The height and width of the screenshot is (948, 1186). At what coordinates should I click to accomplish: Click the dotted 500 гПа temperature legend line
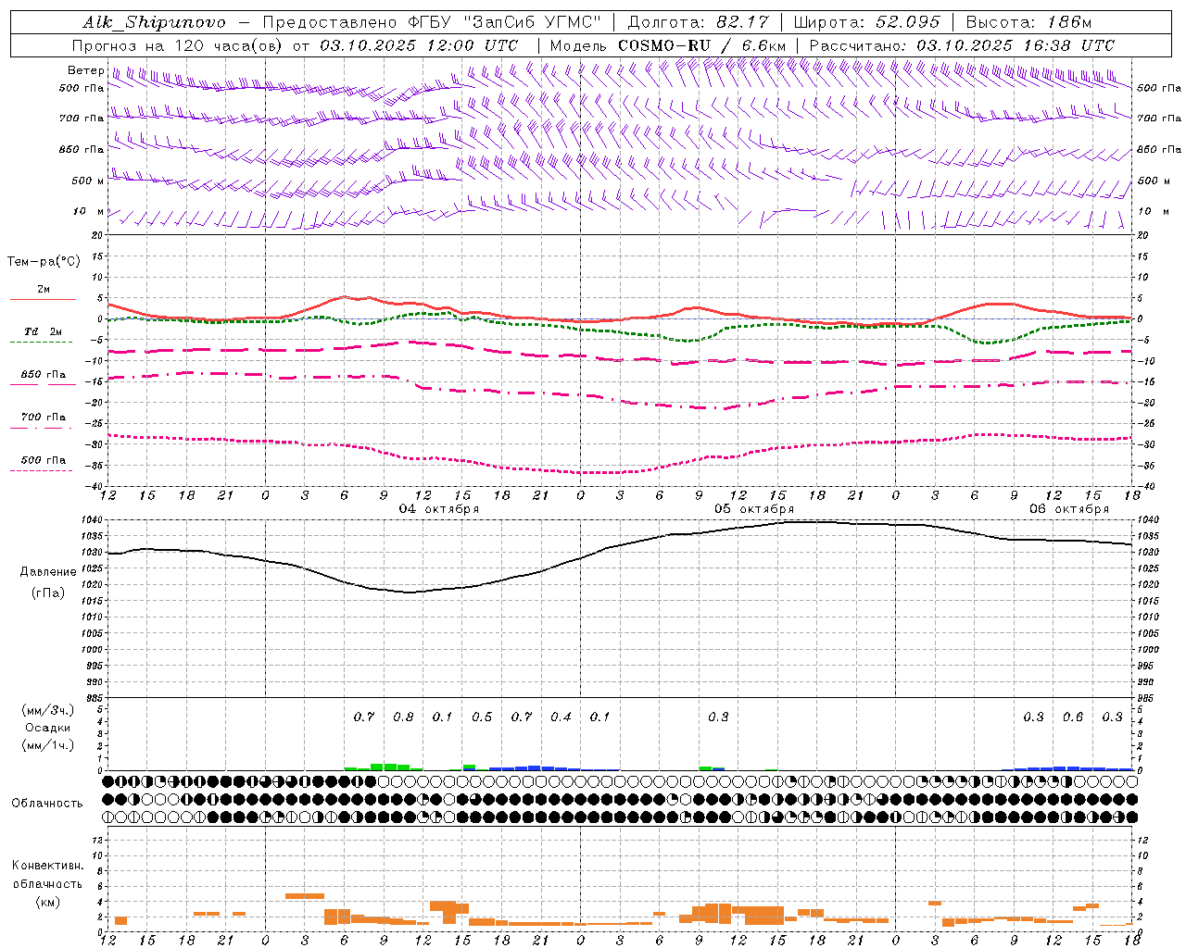click(42, 470)
